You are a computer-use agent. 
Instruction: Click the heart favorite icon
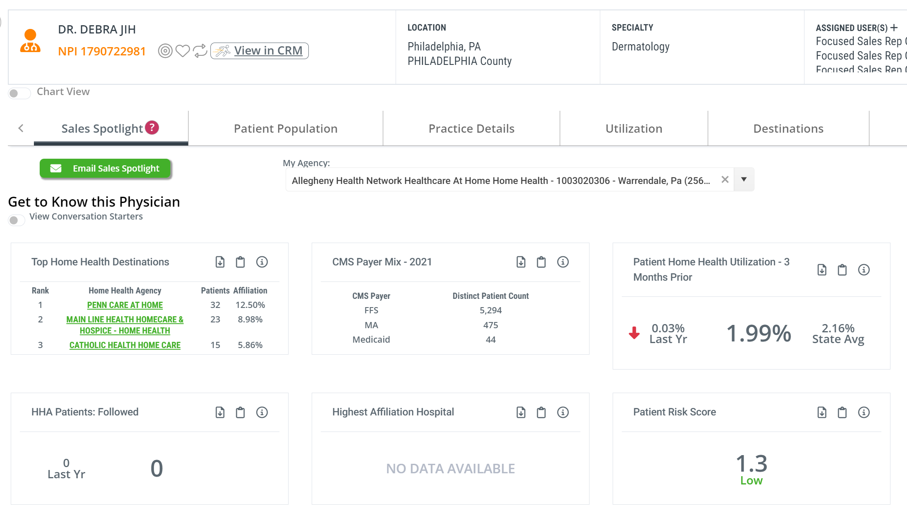[182, 51]
